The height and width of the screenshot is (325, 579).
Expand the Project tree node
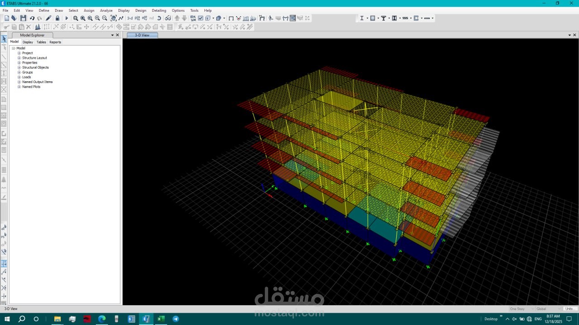click(19, 53)
